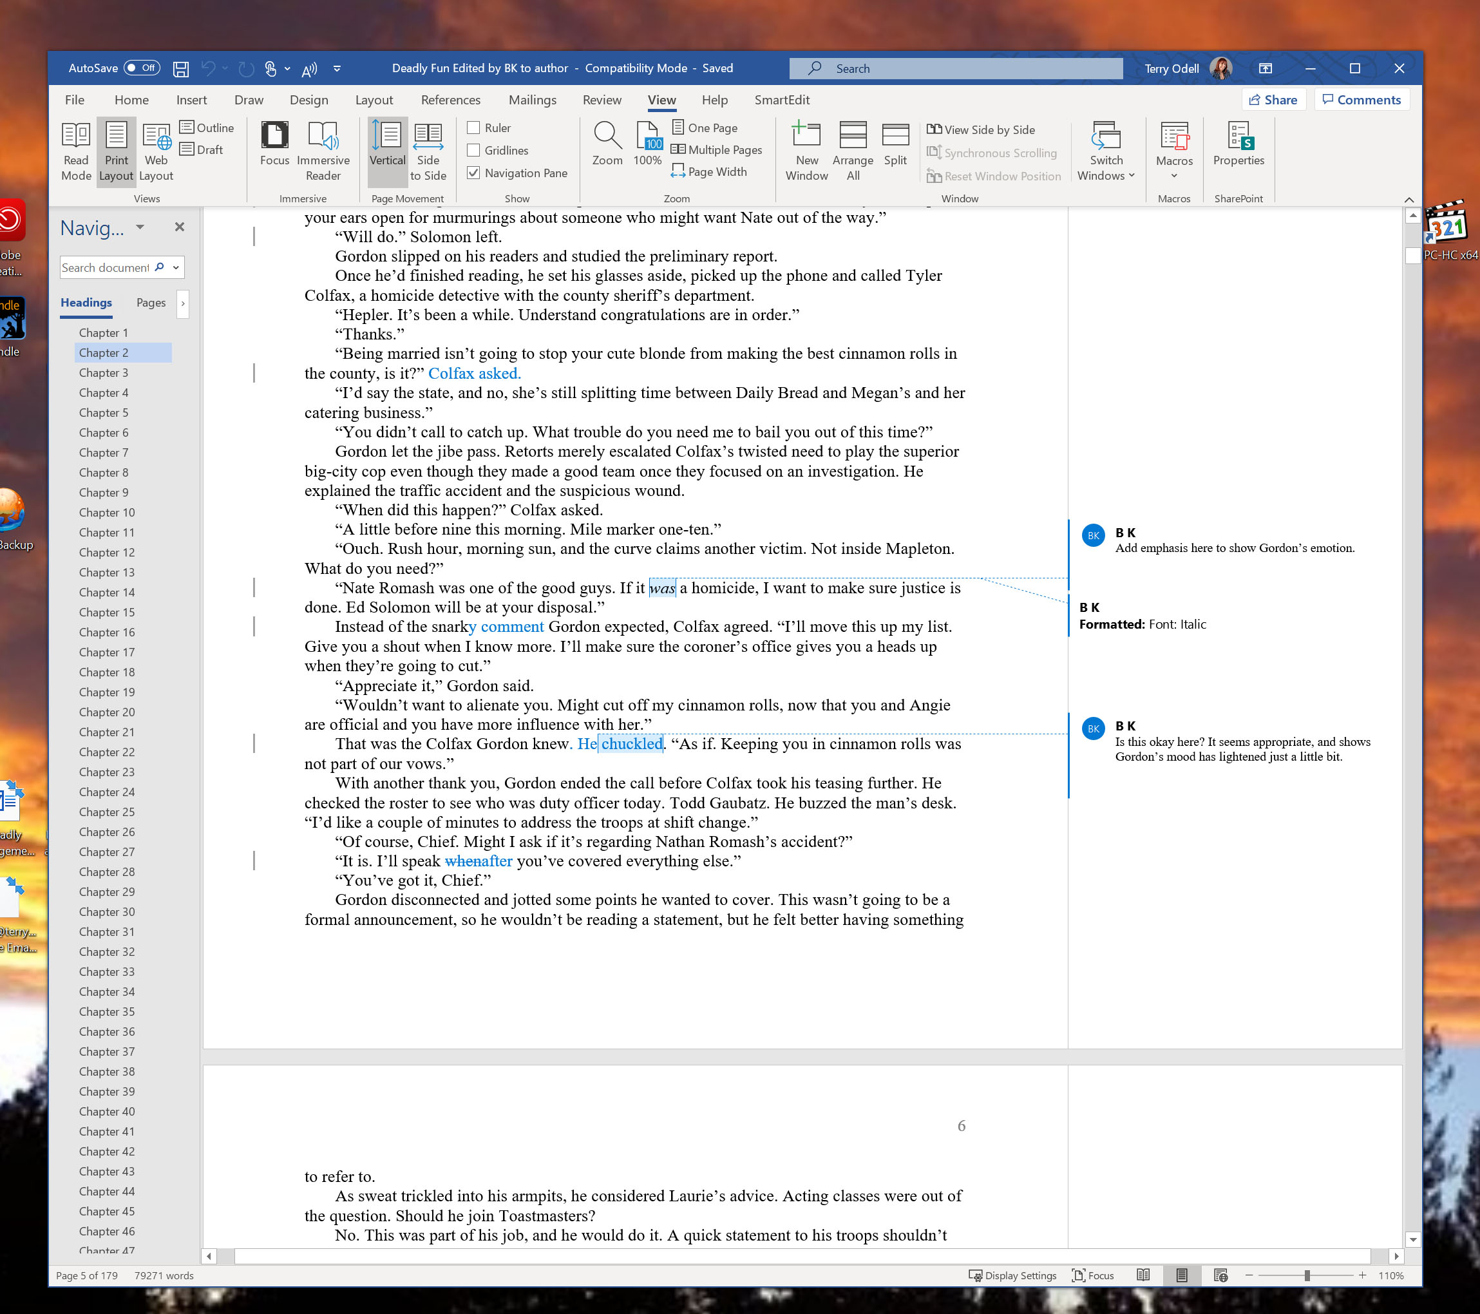Click the Share button
This screenshot has height=1314, width=1480.
pos(1273,100)
